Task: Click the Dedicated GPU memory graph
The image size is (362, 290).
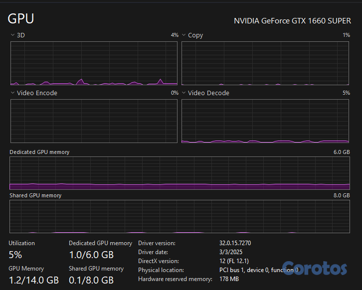Action: click(x=180, y=173)
